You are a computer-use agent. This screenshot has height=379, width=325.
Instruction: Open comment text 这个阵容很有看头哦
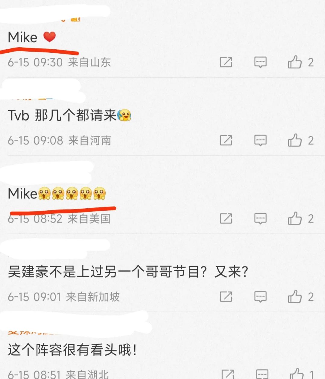(x=73, y=350)
